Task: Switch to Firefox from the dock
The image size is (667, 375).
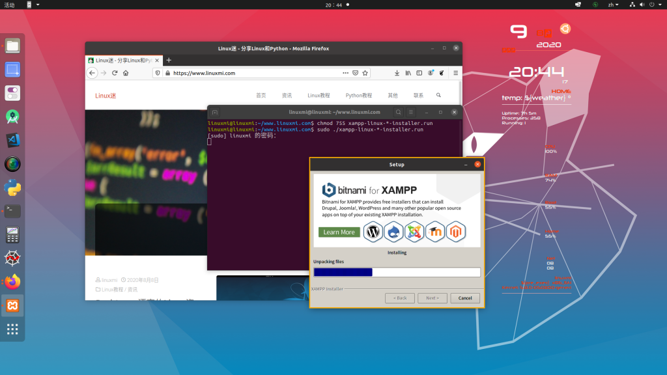Action: [12, 282]
